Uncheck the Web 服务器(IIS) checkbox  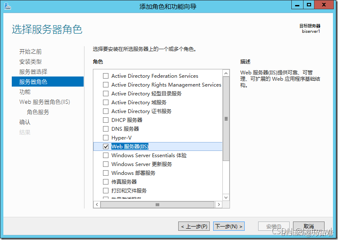pos(106,147)
